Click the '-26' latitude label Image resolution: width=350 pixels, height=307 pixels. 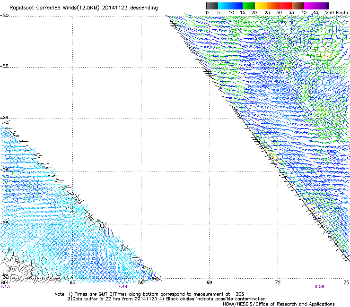coord(4,170)
